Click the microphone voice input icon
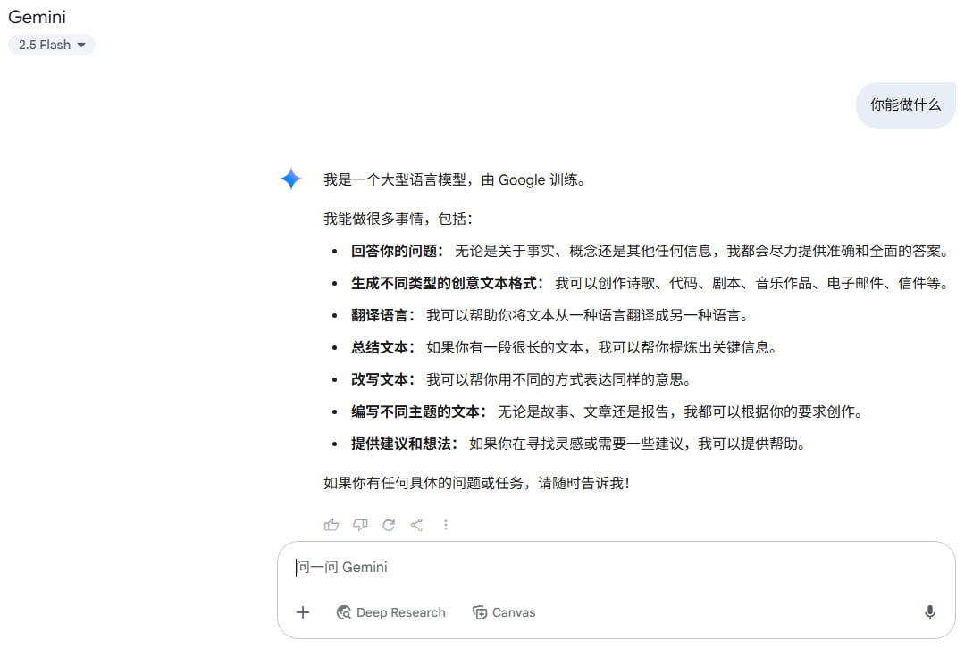The width and height of the screenshot is (973, 648). click(x=929, y=612)
